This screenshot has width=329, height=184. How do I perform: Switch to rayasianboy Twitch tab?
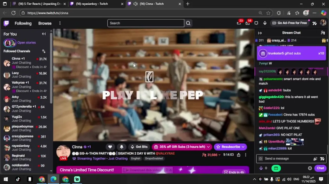97,4
